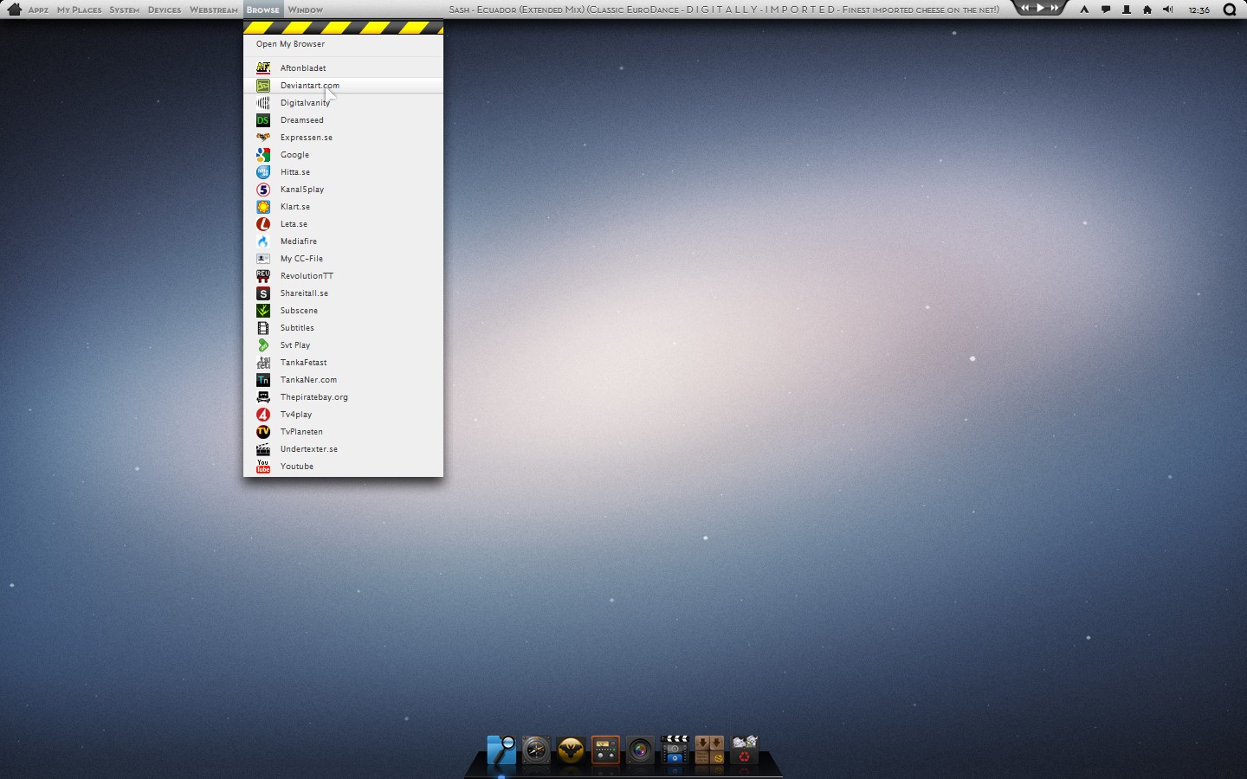Open the Webstream menu

pos(214,10)
